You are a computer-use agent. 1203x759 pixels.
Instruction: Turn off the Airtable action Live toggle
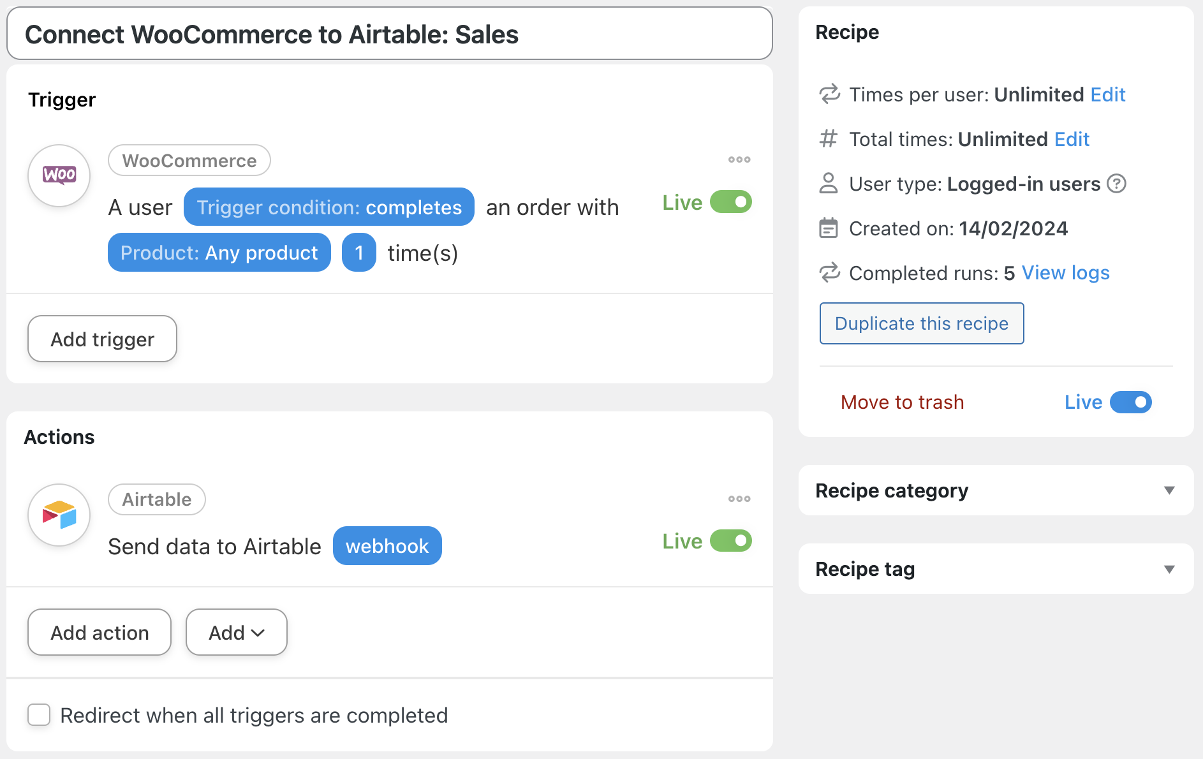[731, 541]
